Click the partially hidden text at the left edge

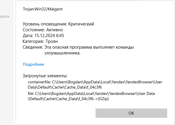tap(4, 16)
